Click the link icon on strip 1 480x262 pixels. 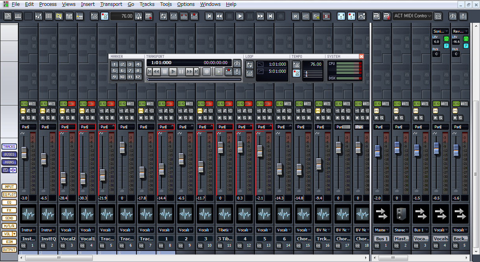pyautogui.click(x=23, y=245)
